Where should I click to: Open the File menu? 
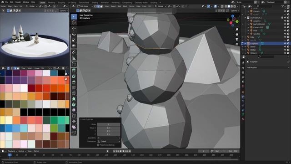(7, 2)
